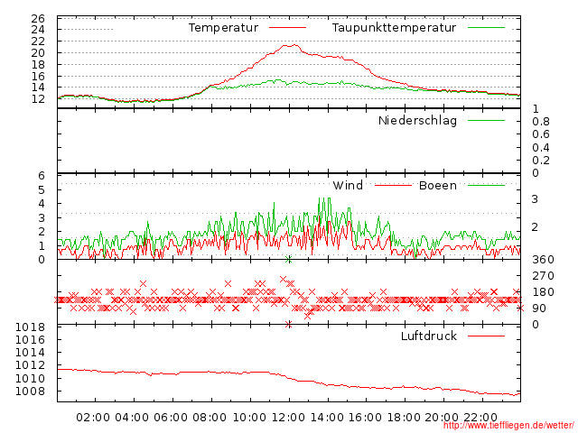Click the 1014 pressure axis value
The image size is (578, 433).
tap(30, 353)
